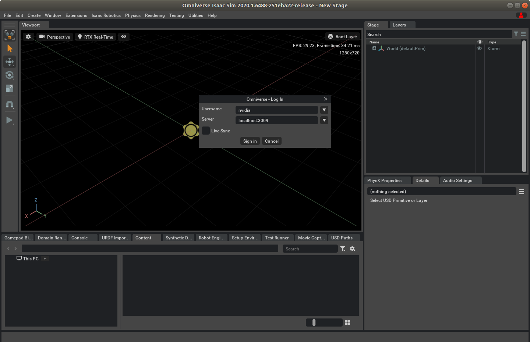This screenshot has height=342, width=530.
Task: Open viewport settings gear
Action: [x=28, y=37]
